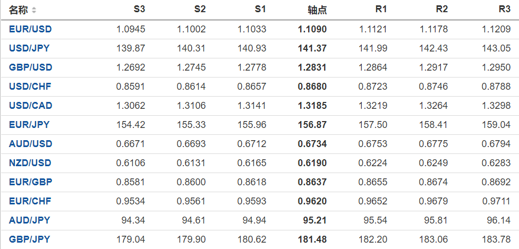519x249 pixels.
Task: Open the EUR/CHF currency pair
Action: click(x=30, y=201)
